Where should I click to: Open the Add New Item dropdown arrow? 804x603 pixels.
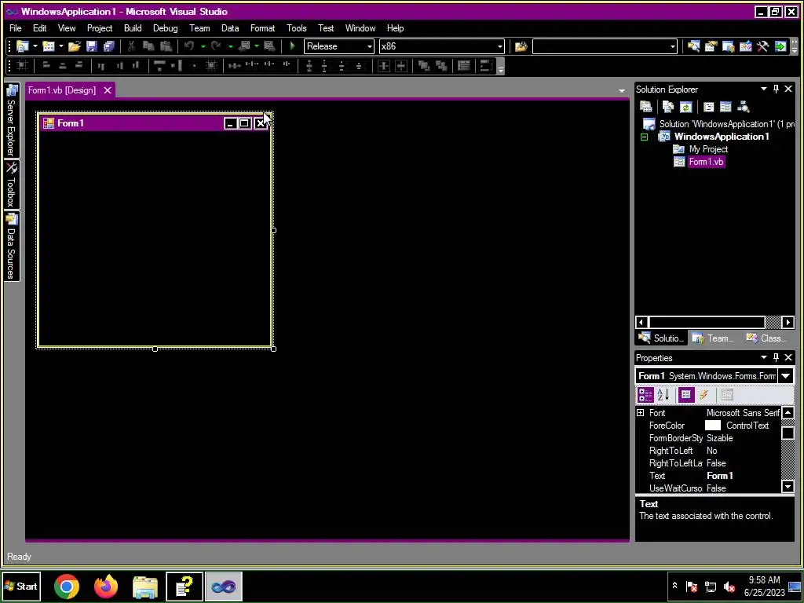click(61, 46)
